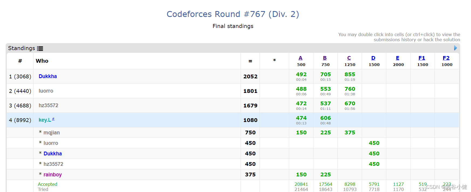Image resolution: width=471 pixels, height=192 pixels.
Task: Click mqjian's total score 750
Action: pyautogui.click(x=250, y=132)
